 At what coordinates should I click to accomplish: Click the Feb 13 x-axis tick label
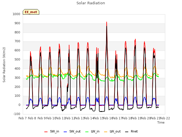79,118
